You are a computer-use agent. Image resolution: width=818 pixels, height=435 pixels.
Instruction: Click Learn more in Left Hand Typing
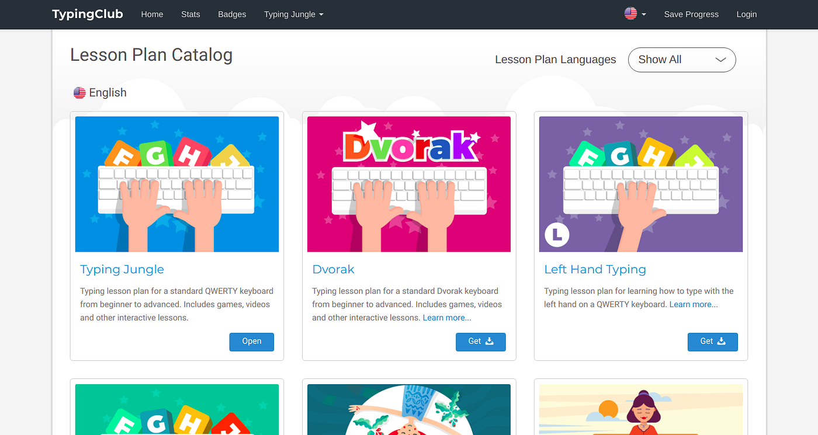[x=694, y=304]
